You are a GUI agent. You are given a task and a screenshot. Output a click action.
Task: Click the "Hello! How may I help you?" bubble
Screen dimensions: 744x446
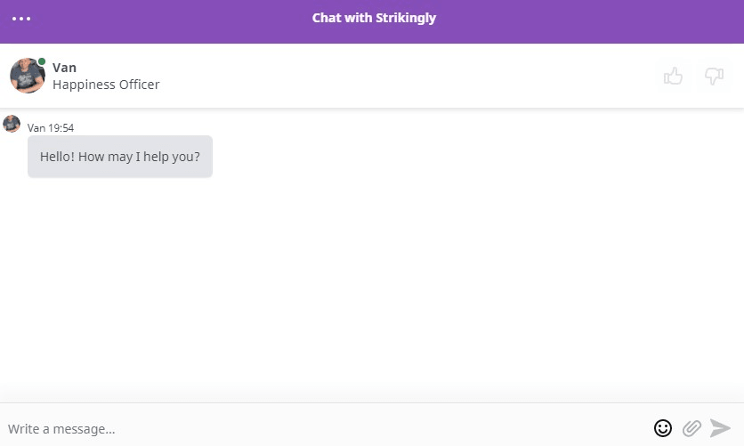pos(120,157)
